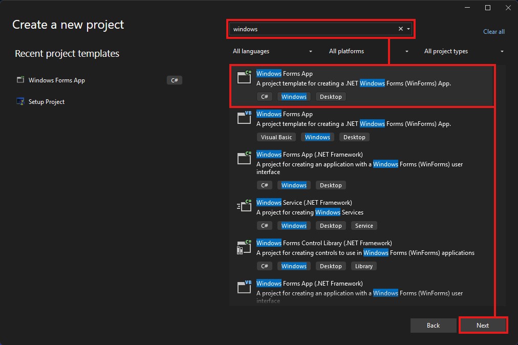Click the recent Windows Forms App icon

20,80
